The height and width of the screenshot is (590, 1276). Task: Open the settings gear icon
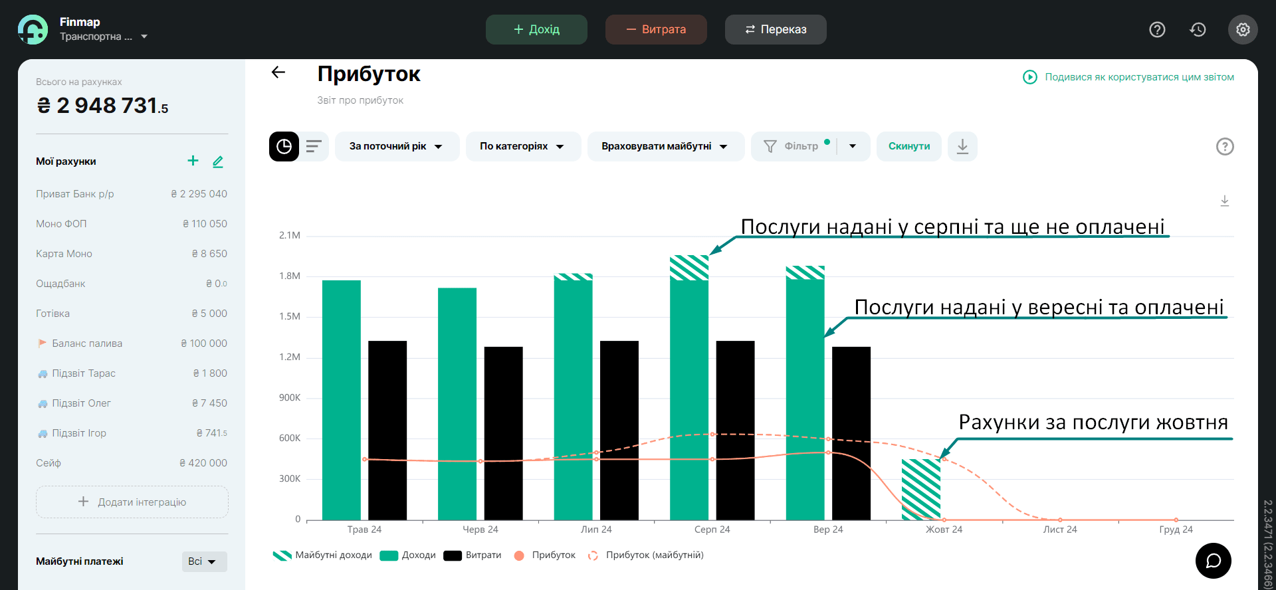(1243, 29)
